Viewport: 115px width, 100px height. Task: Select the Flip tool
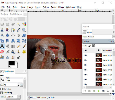[19, 41]
